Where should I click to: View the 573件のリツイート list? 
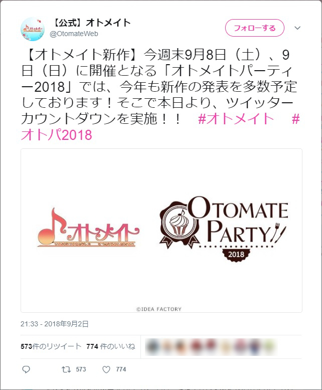[51, 346]
